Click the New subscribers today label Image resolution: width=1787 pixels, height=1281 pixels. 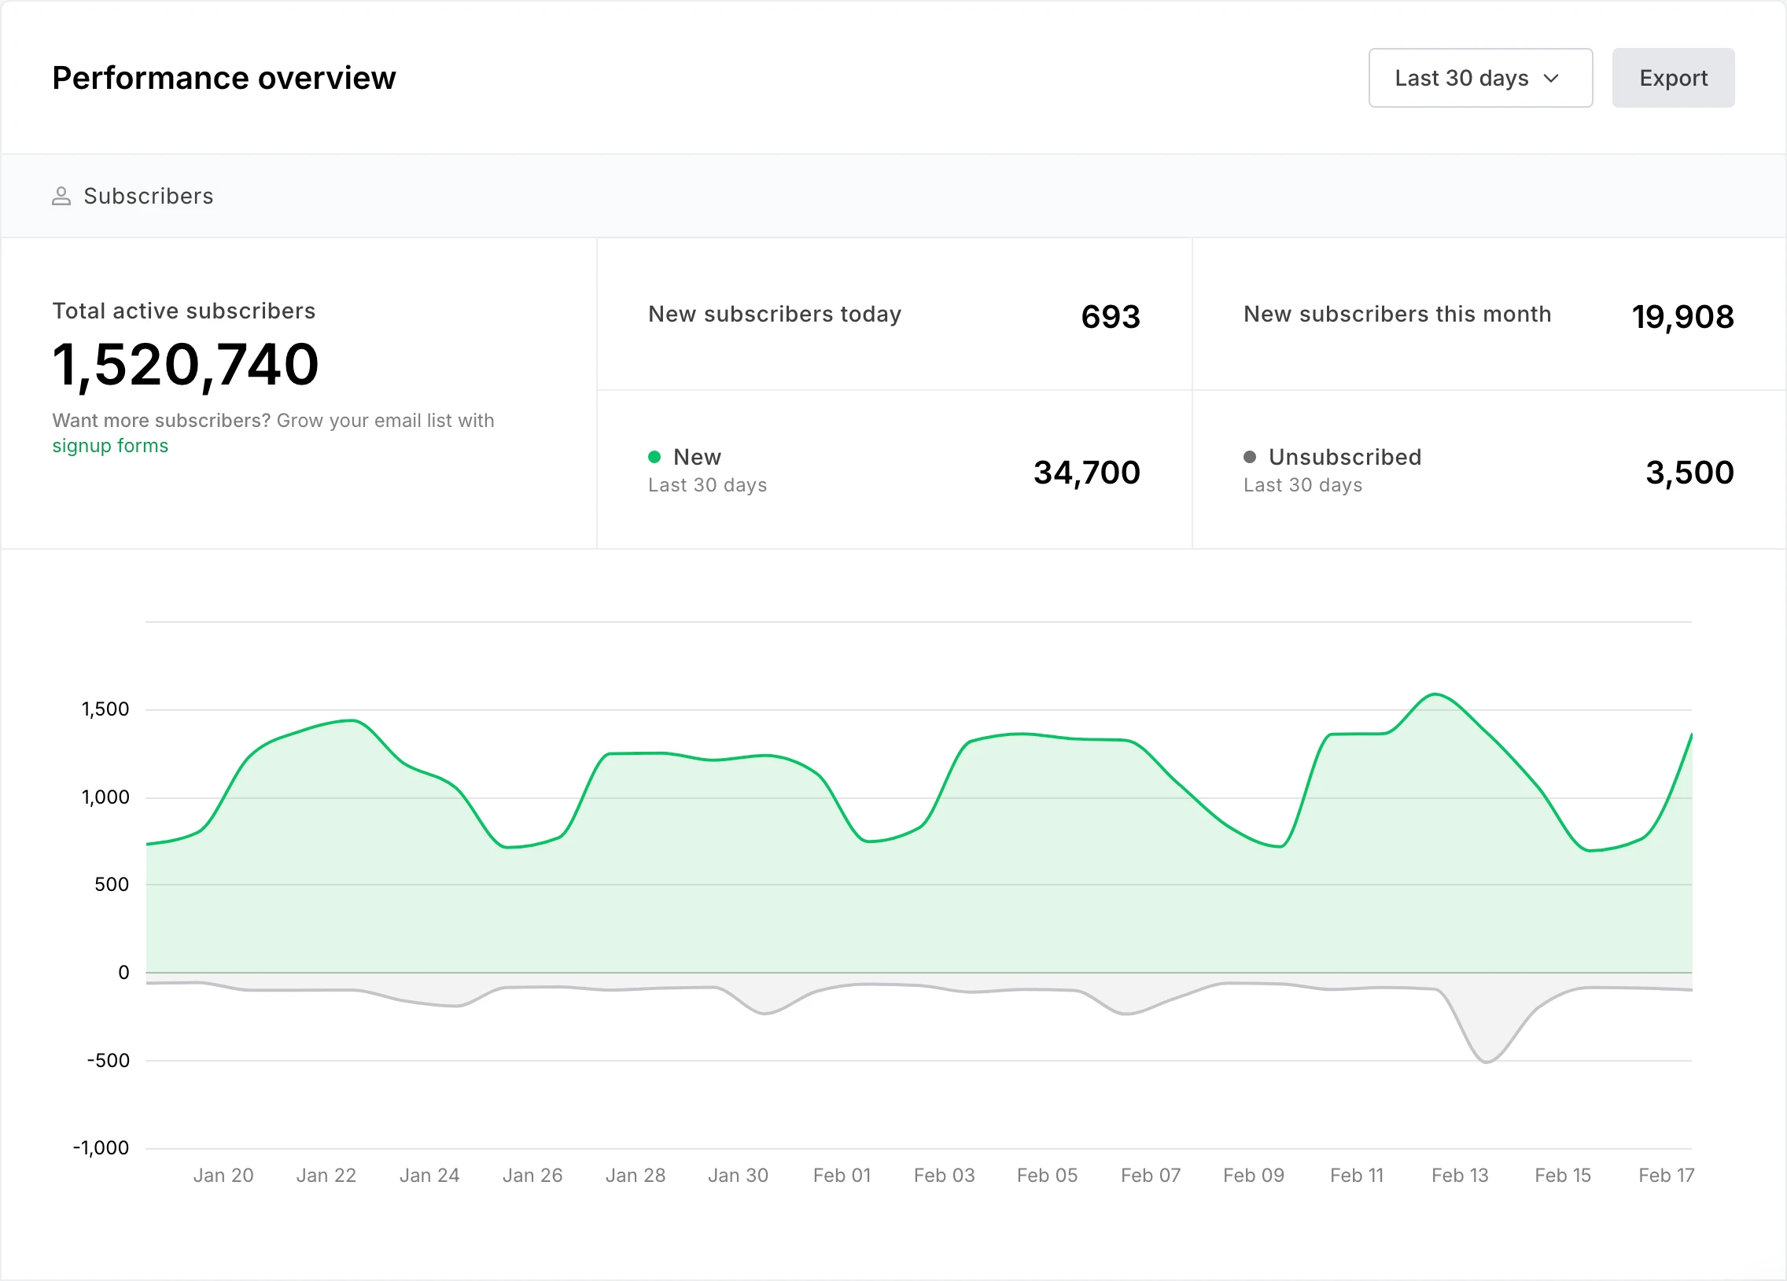[775, 315]
